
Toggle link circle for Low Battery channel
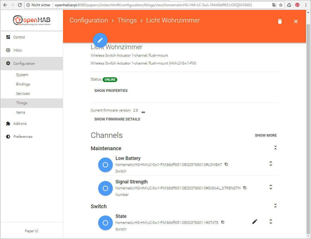(105, 165)
